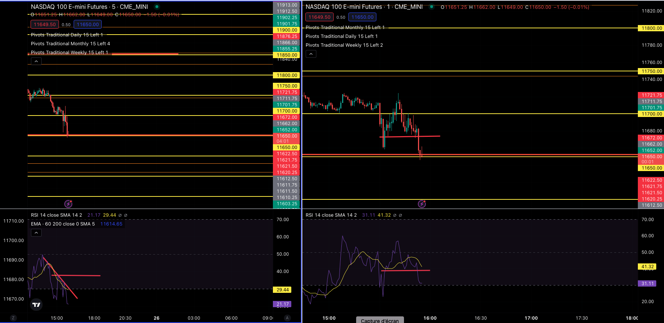Click the yellow 41.32 RSI axis label
The image size is (664, 323).
point(647,267)
